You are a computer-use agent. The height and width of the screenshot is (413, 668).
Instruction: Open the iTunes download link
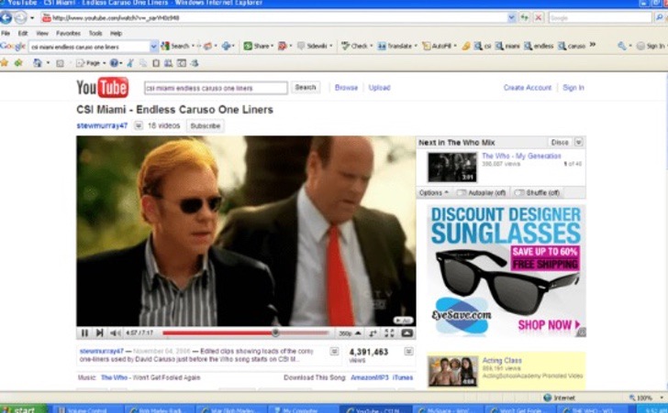(402, 377)
